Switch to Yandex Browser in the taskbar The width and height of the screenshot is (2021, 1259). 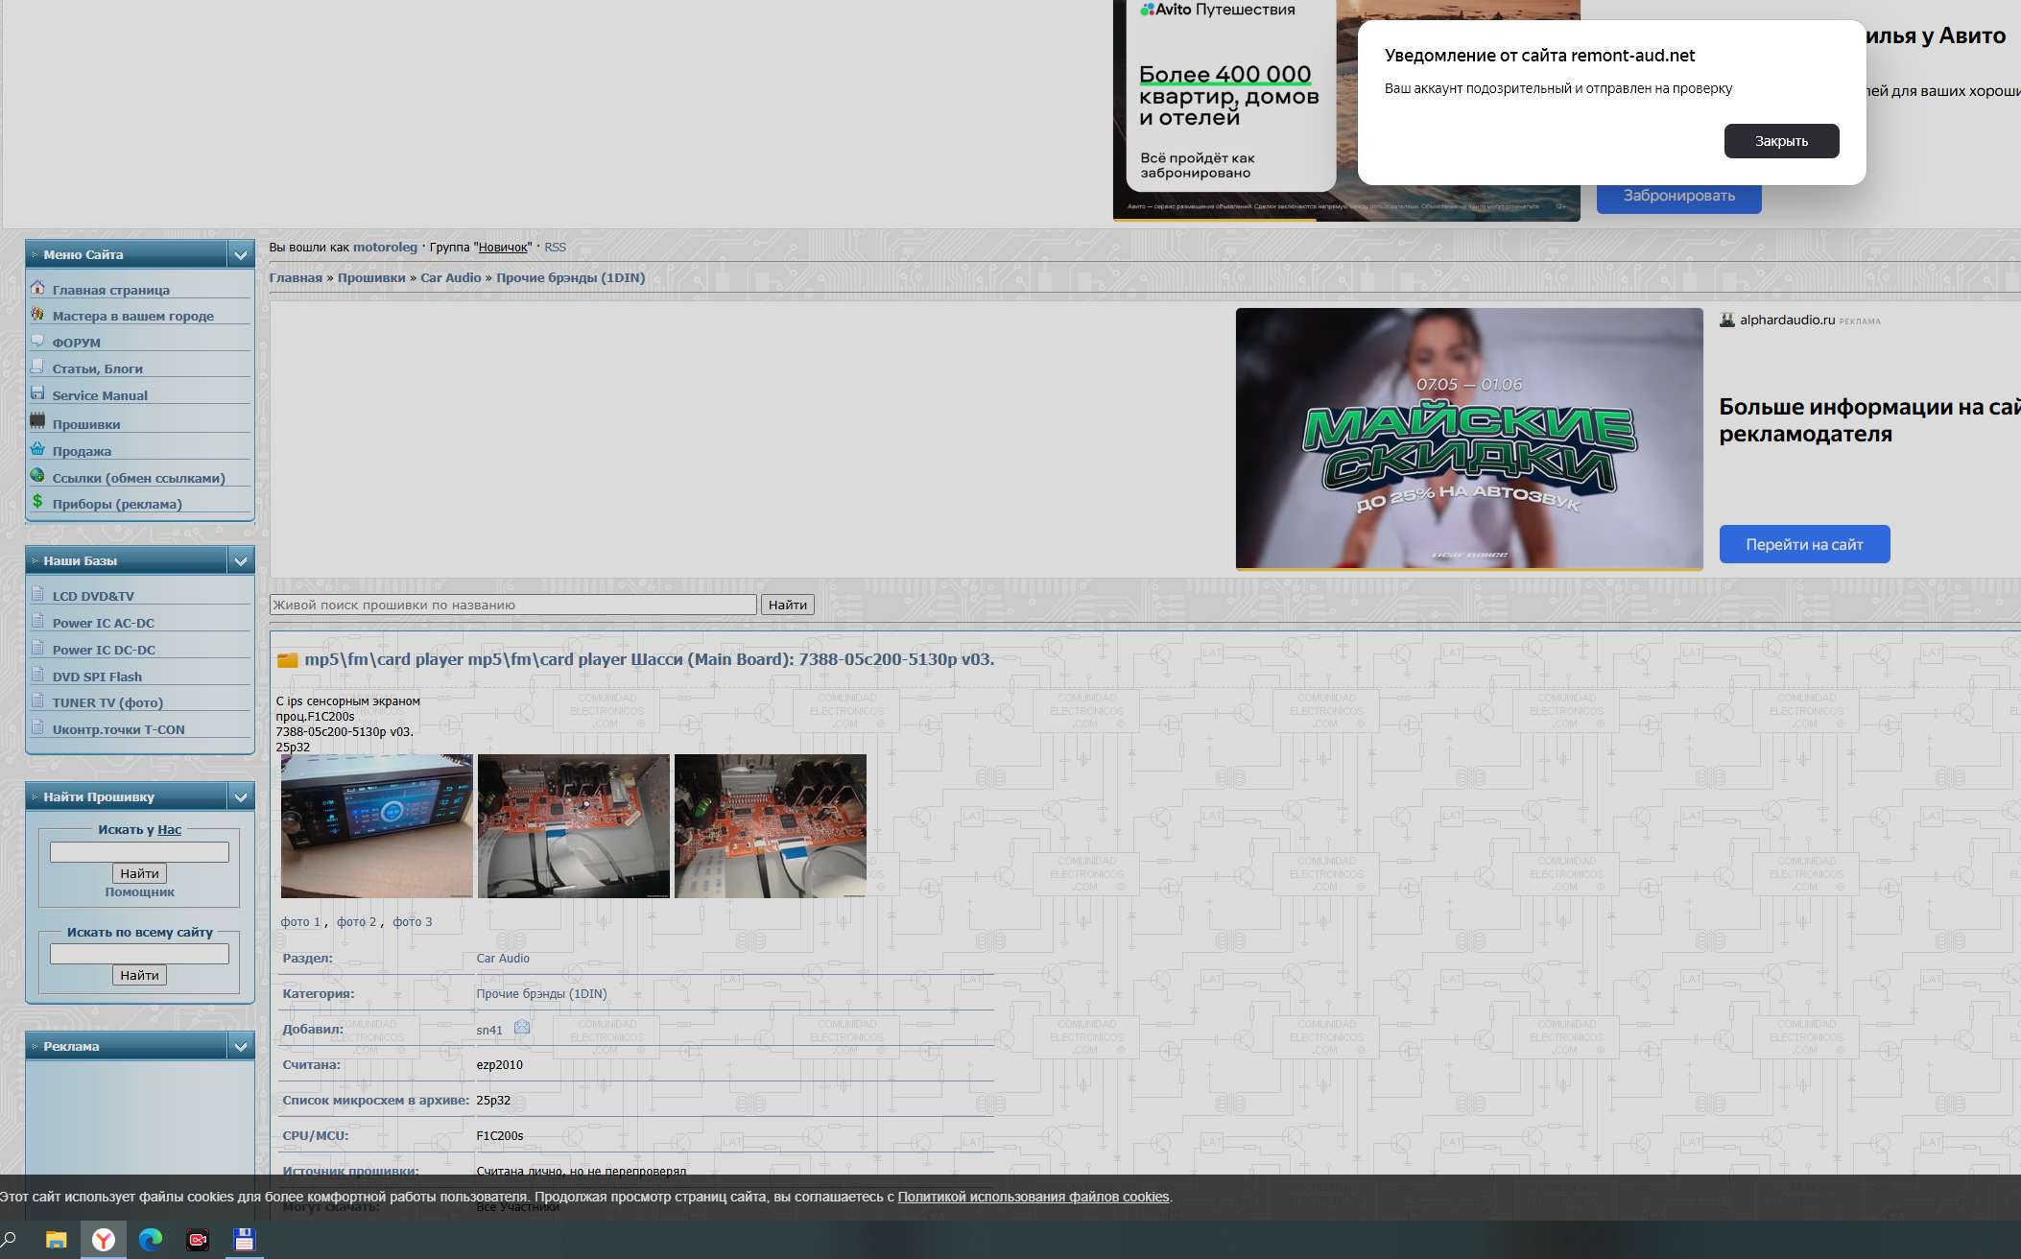click(104, 1240)
